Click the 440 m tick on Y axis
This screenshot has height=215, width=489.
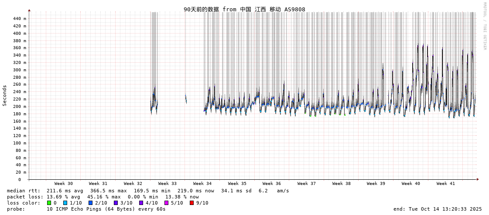click(20, 19)
